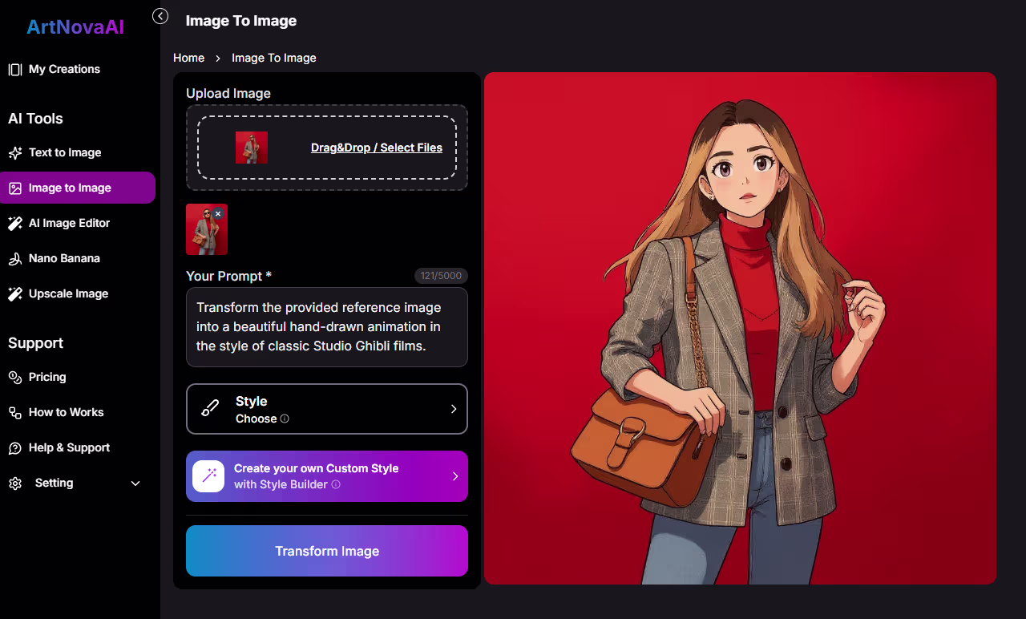Open How to Works

(66, 412)
